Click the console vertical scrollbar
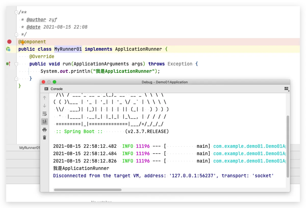Viewport: 306px width, 208px height. point(288,146)
